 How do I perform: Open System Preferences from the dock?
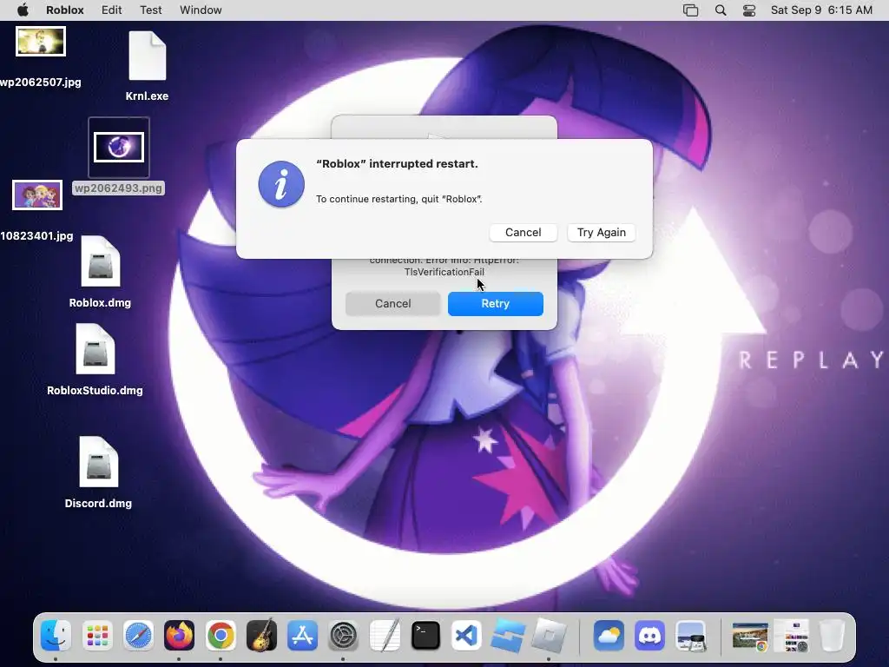[x=344, y=635]
